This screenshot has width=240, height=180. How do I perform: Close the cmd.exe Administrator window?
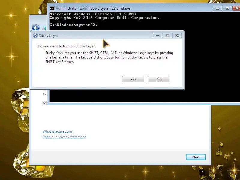(236, 8)
